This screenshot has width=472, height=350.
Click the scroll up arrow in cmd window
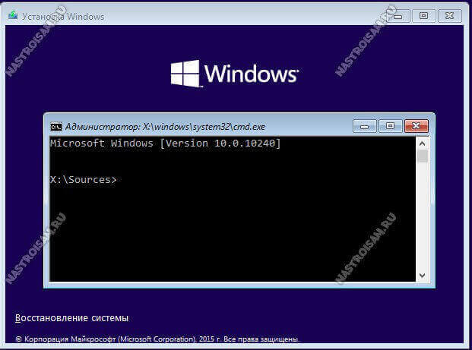[423, 143]
